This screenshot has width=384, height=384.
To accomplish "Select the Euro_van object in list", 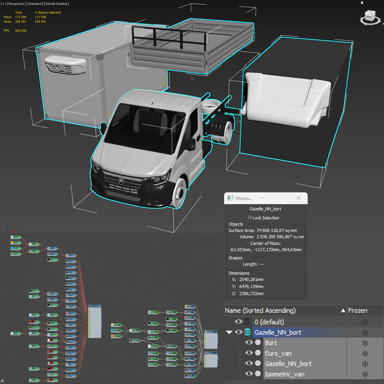I will tap(278, 353).
